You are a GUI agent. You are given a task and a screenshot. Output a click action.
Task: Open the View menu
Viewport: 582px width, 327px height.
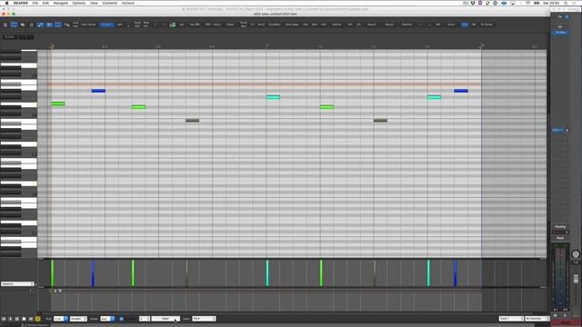pos(94,3)
